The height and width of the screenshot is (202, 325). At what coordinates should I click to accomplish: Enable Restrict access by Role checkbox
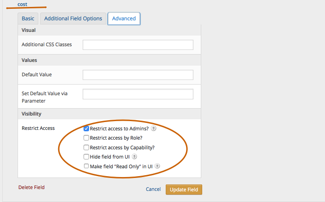[x=86, y=138]
